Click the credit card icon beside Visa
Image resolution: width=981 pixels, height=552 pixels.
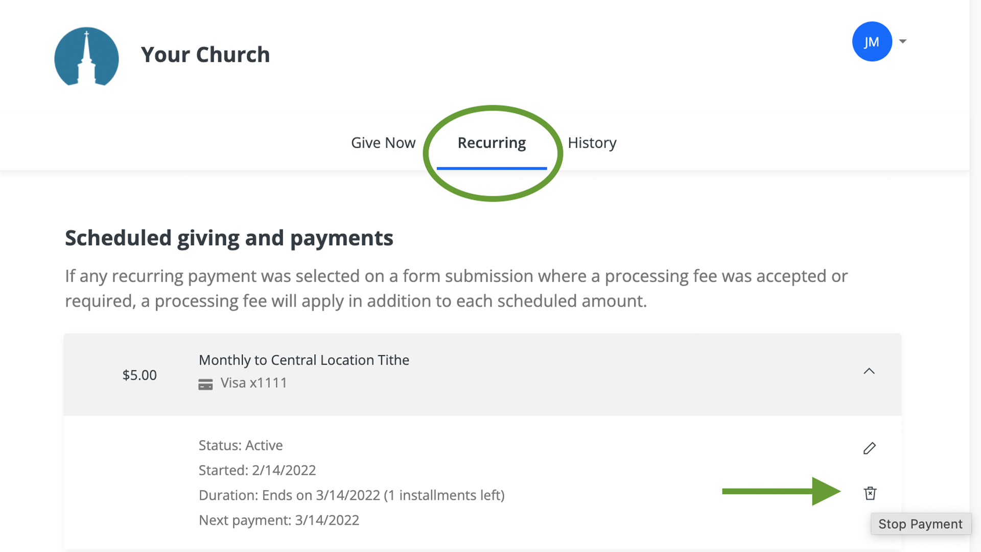205,384
